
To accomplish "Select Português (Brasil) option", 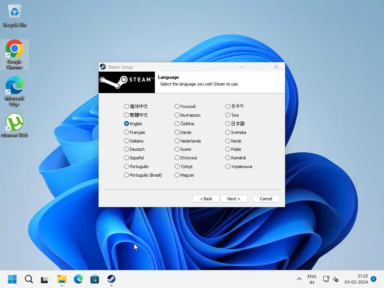I will (x=143, y=175).
